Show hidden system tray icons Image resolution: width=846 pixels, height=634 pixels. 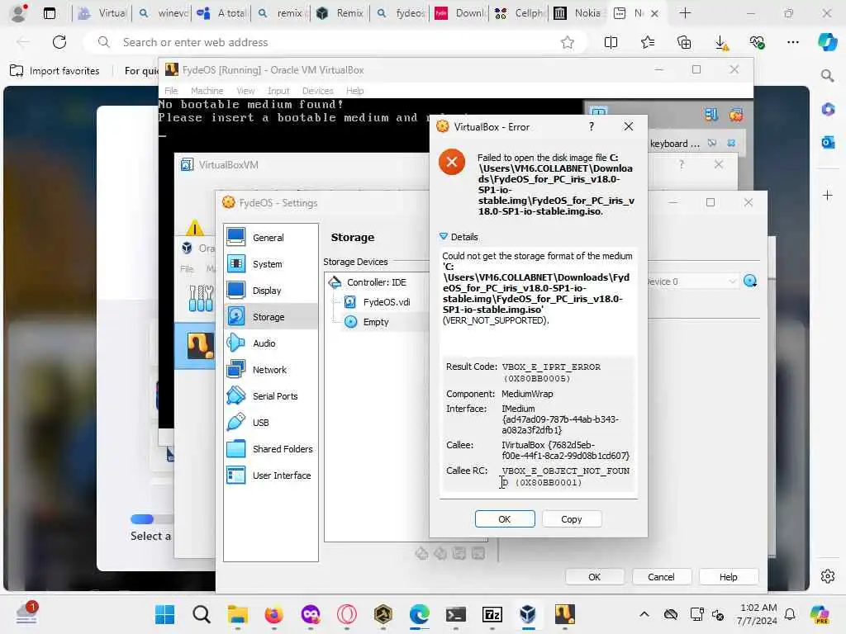(644, 614)
